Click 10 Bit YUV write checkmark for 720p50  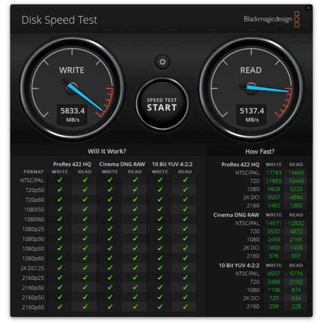coord(160,189)
